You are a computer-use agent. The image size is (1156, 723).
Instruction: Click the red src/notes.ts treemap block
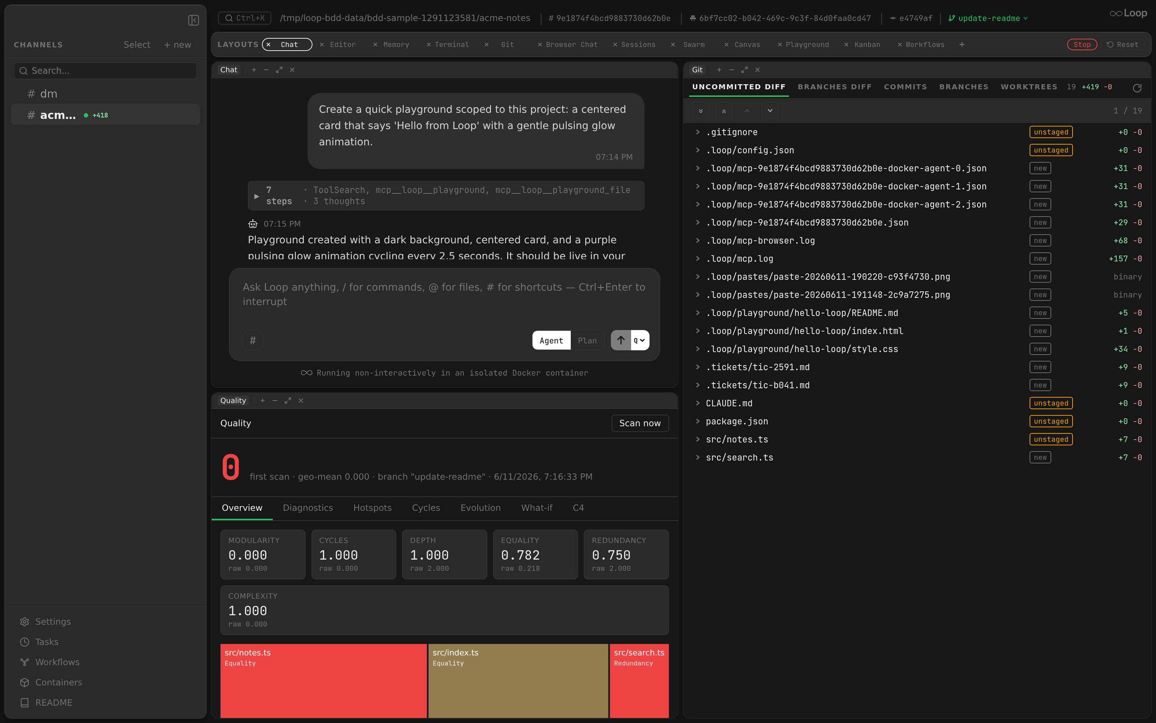pos(323,680)
